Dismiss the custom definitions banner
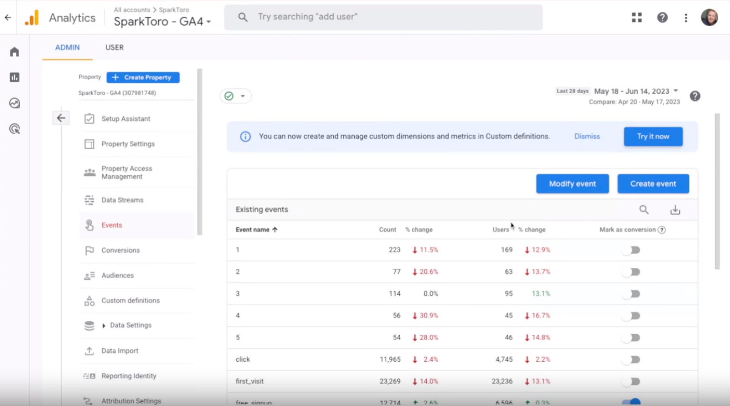The width and height of the screenshot is (730, 406). [x=587, y=137]
